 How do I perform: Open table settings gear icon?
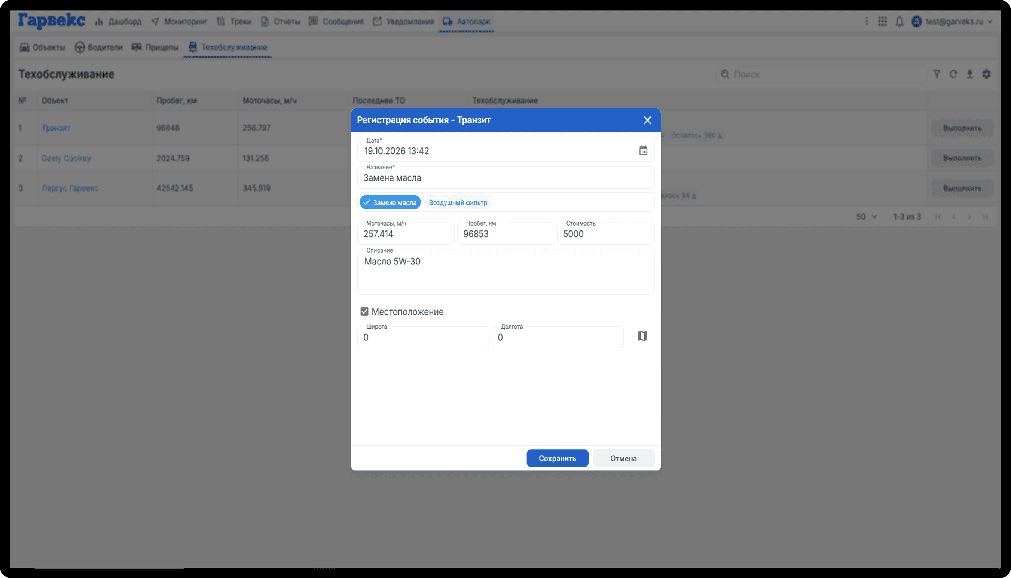click(986, 74)
